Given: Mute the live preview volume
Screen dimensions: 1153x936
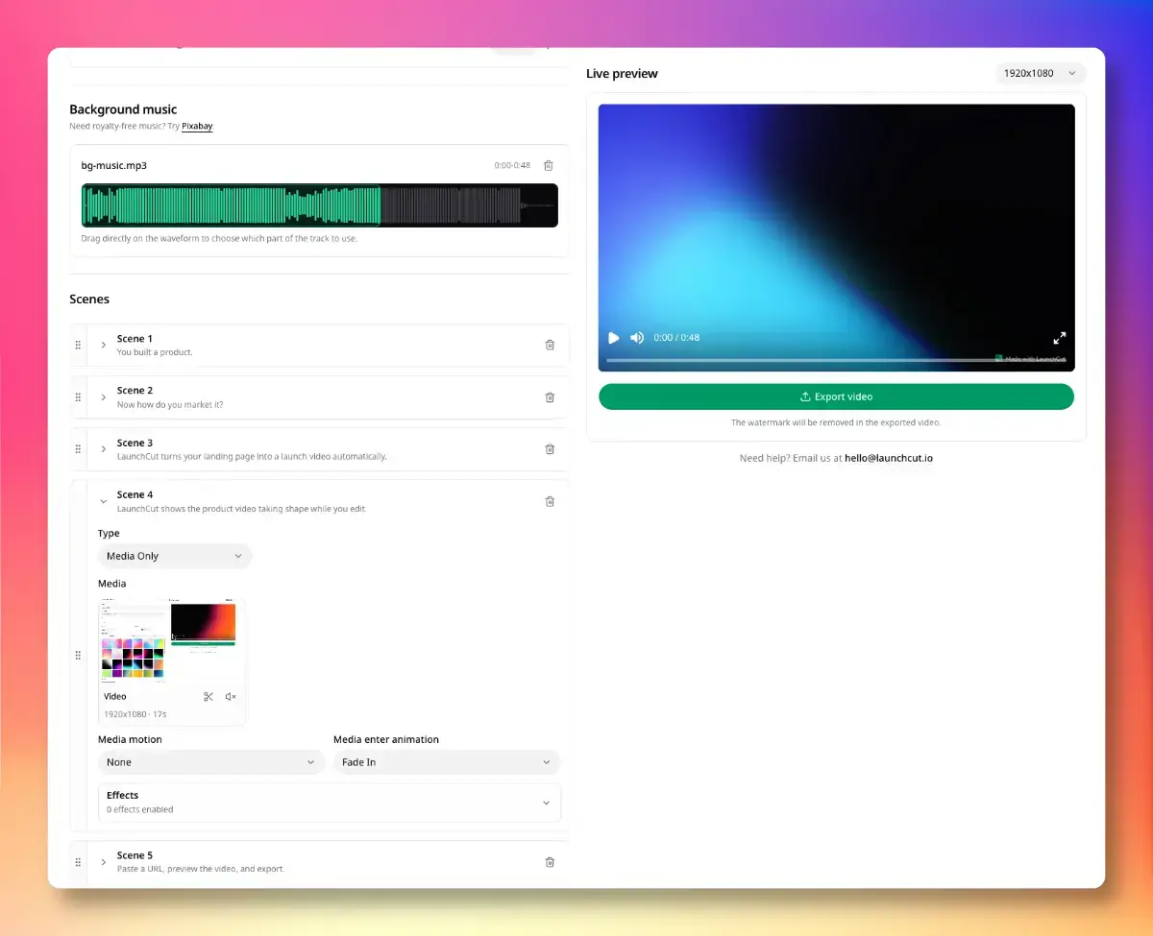Looking at the screenshot, I should click(x=637, y=338).
